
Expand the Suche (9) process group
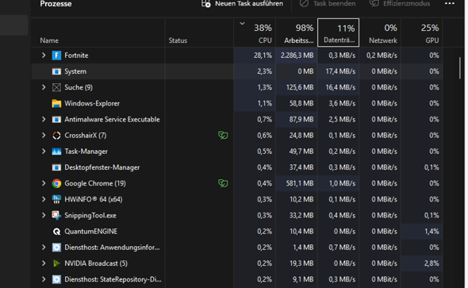pyautogui.click(x=44, y=87)
